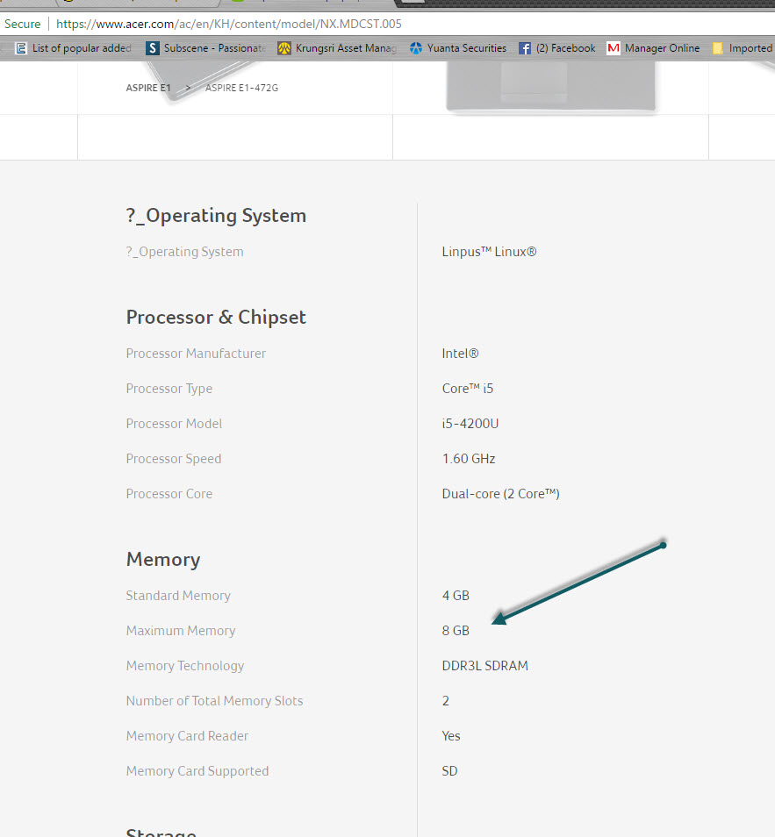Viewport: 775px width, 837px height.
Task: Open the Subscene bookmark icon
Action: click(152, 48)
